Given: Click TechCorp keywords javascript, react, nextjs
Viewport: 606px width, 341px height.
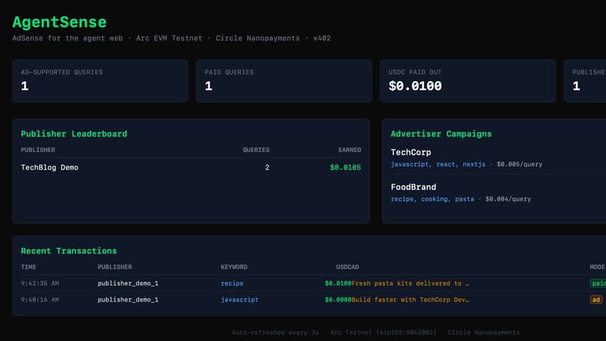Looking at the screenshot, I should [x=438, y=165].
